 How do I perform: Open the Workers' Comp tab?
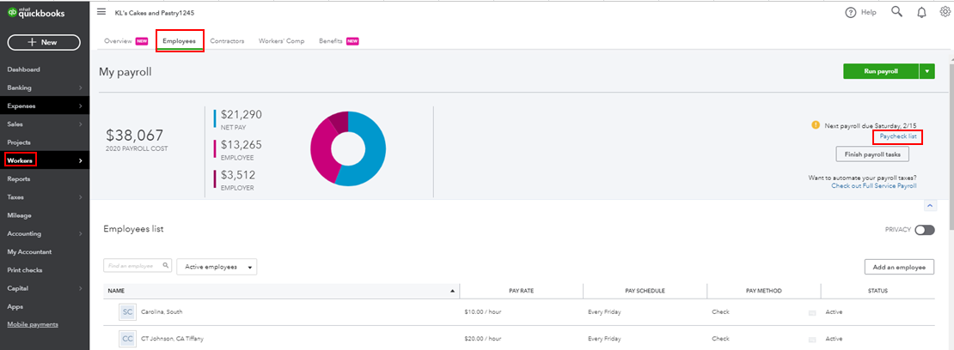click(281, 41)
